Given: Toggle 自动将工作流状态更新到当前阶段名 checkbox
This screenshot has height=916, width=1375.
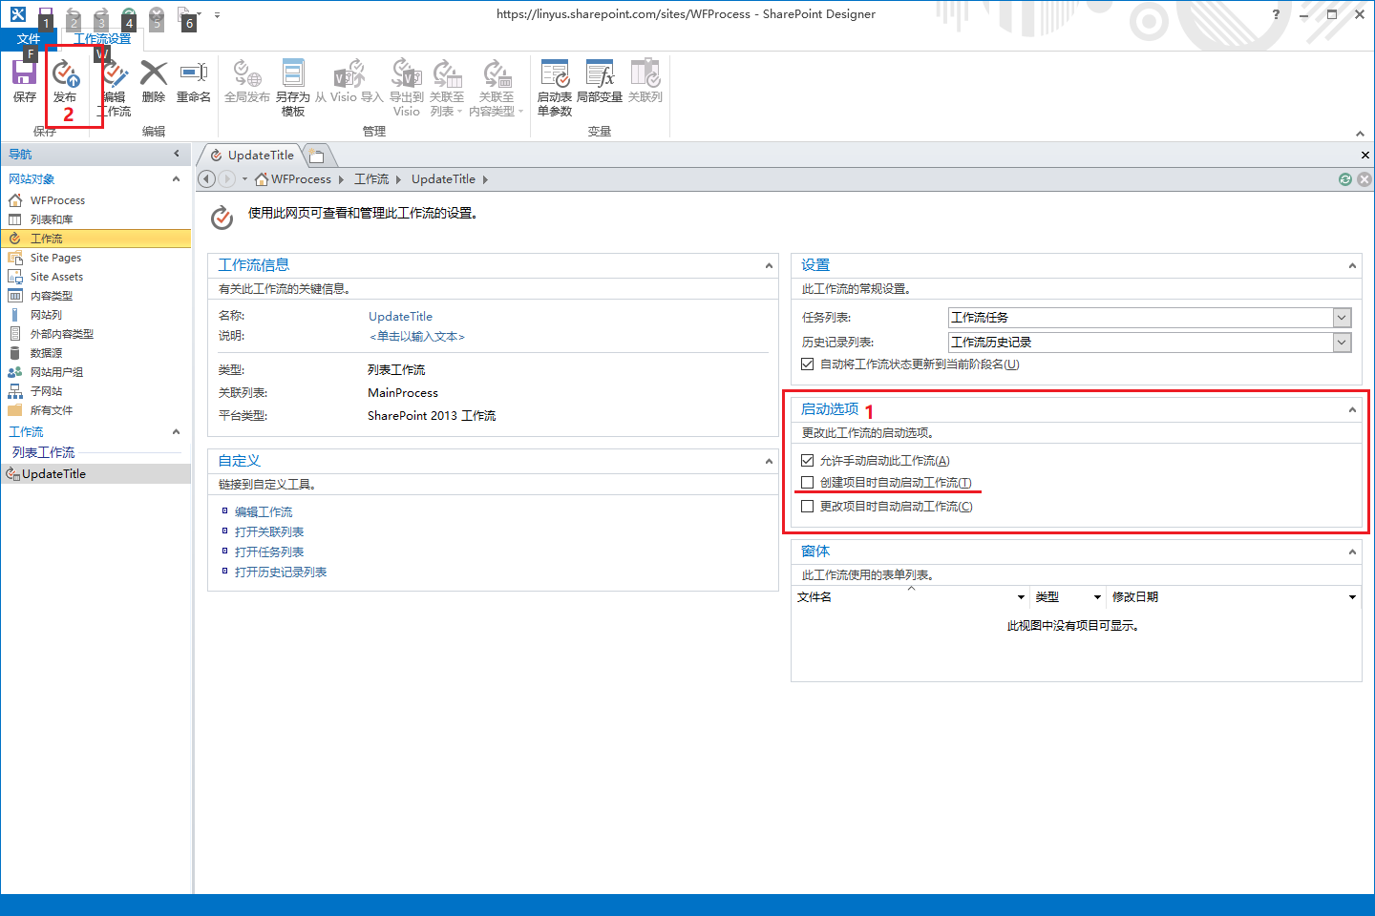Looking at the screenshot, I should pyautogui.click(x=808, y=364).
